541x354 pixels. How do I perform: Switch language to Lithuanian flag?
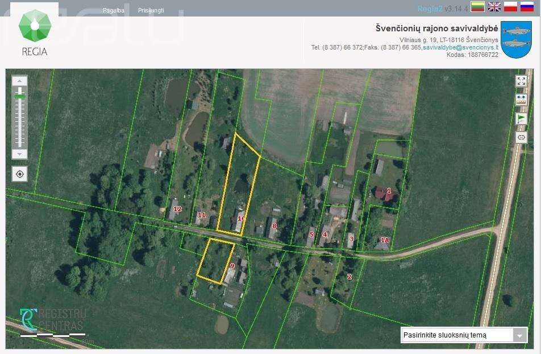[x=477, y=7]
